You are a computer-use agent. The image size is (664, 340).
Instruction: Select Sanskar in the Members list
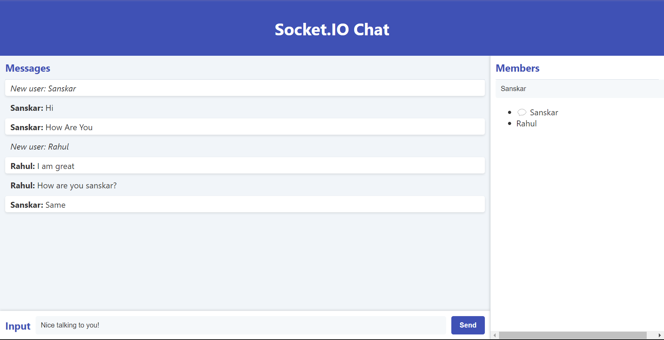point(544,112)
